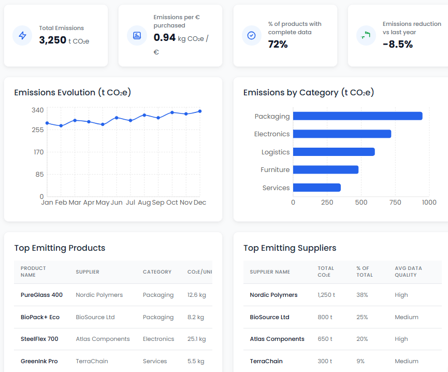This screenshot has width=448, height=372.
Task: Click the Services bar in category chart
Action: (x=317, y=188)
